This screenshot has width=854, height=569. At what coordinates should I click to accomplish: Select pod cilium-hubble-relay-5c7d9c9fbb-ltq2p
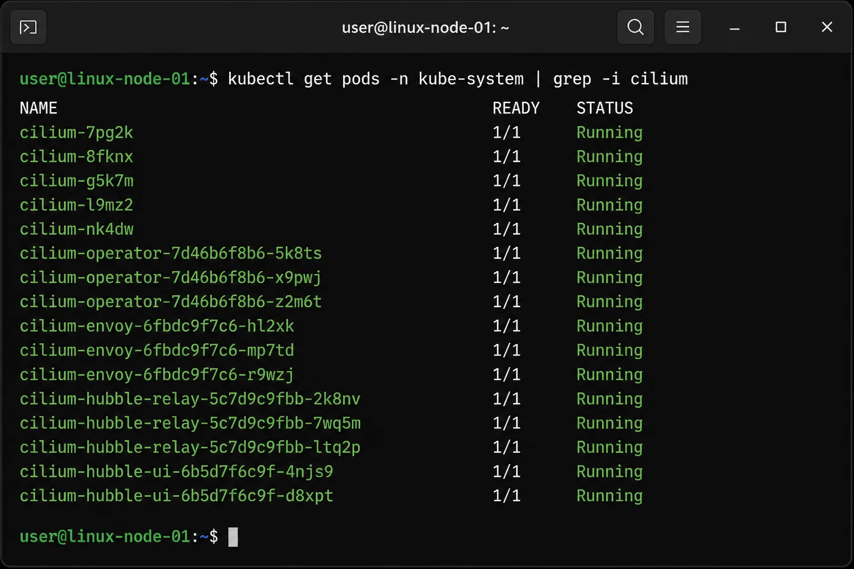coord(190,448)
